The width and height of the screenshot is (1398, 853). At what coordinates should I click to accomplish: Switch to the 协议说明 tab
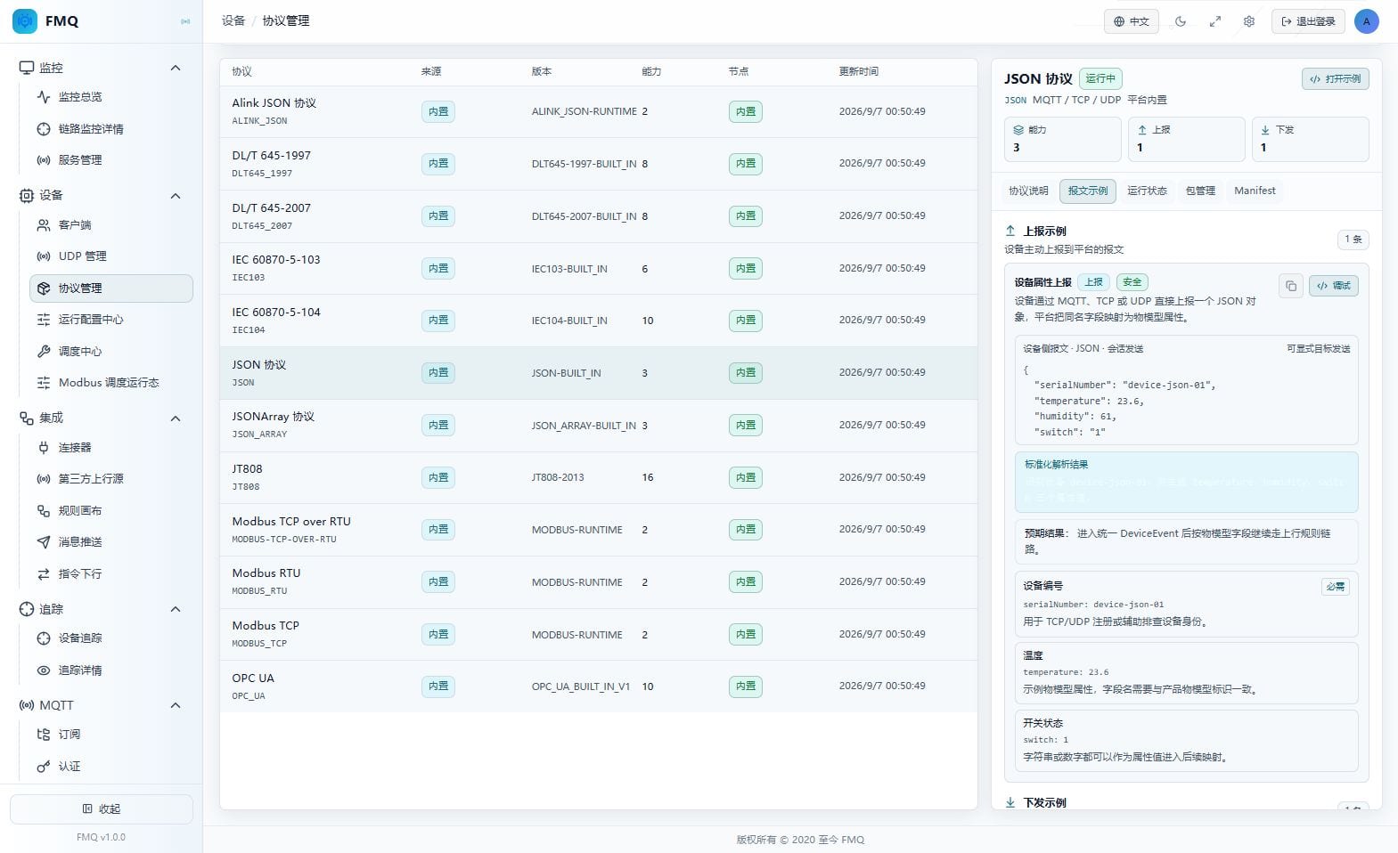1028,191
